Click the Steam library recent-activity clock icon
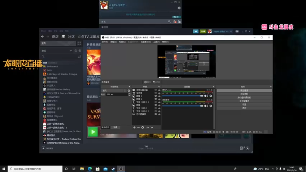Screen dimensions: 306x172 (x=76, y=51)
